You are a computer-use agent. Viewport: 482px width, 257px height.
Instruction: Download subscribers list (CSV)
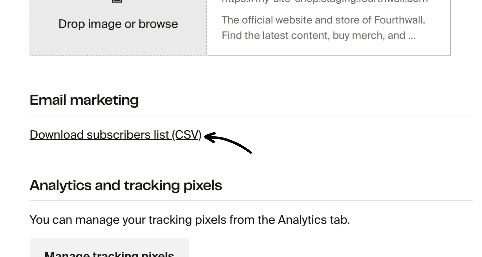point(115,135)
